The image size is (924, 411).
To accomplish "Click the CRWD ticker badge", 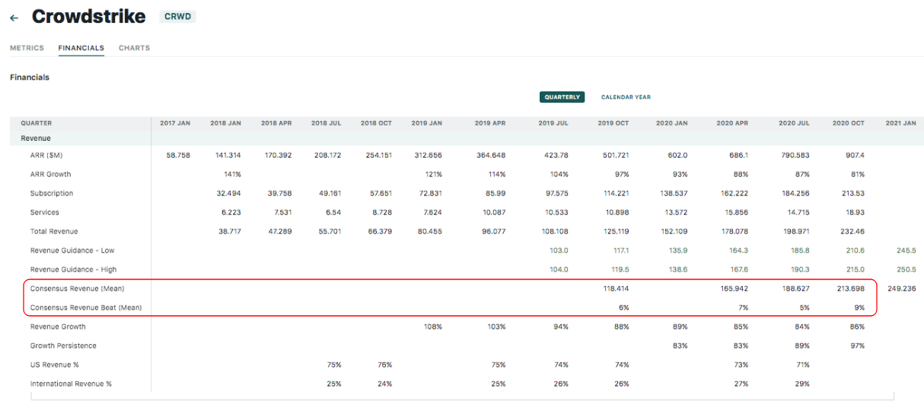I will pos(177,16).
